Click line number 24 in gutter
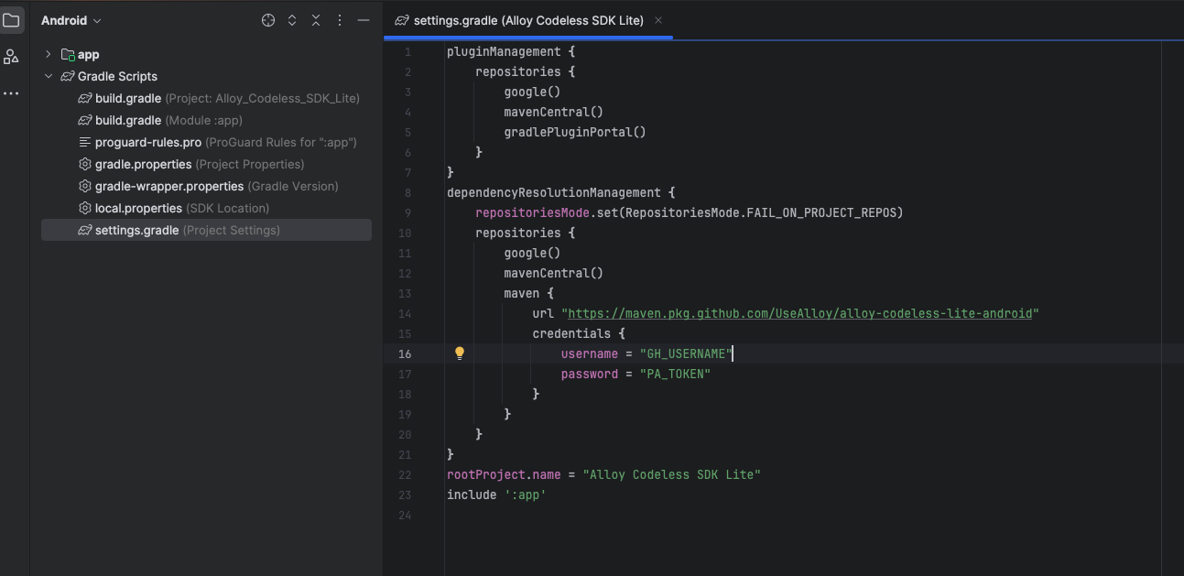The width and height of the screenshot is (1184, 576). point(404,515)
